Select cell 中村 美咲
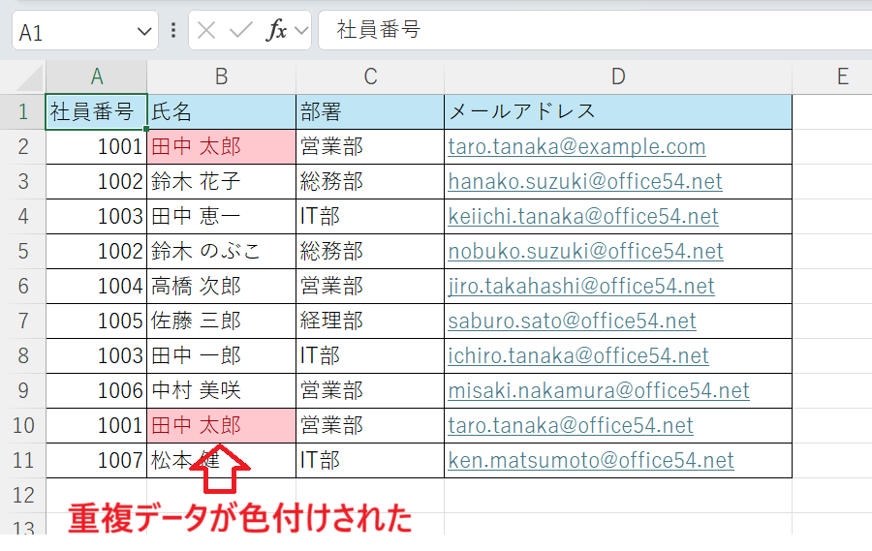 point(221,390)
